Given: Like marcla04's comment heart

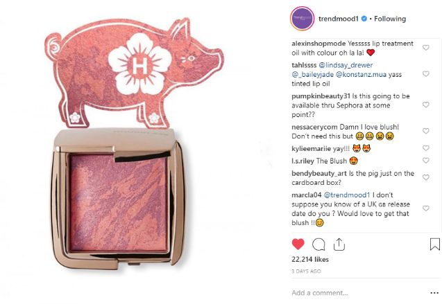Looking at the screenshot, I should tap(426, 208).
